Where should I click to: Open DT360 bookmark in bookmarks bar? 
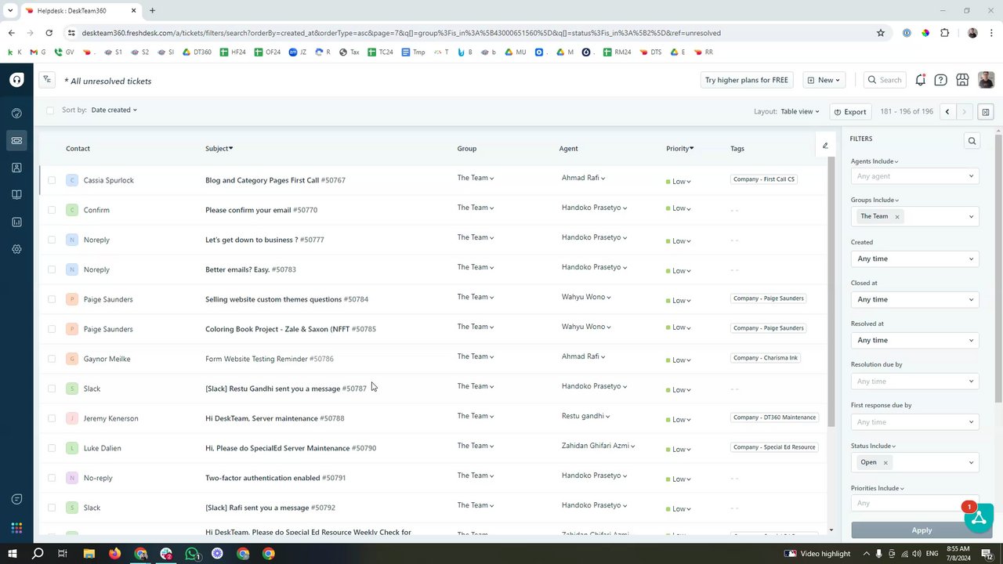click(x=197, y=52)
